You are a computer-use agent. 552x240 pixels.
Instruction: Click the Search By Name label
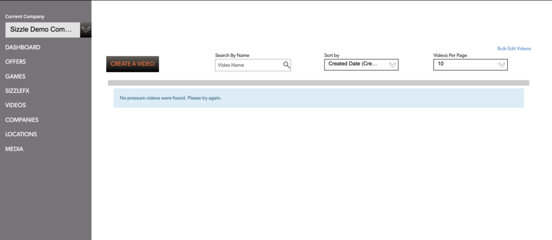click(x=232, y=56)
